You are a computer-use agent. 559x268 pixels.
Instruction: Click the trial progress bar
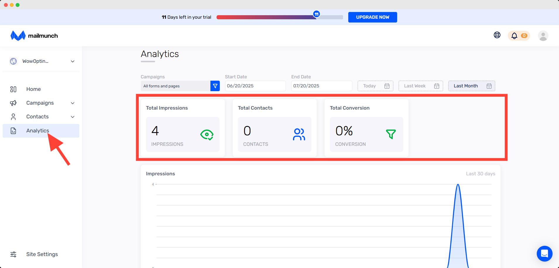tap(280, 17)
